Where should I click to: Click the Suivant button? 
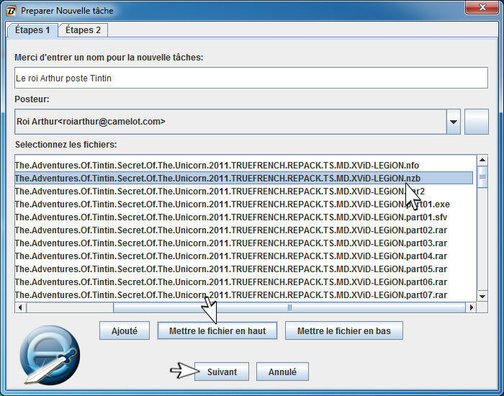pos(222,372)
